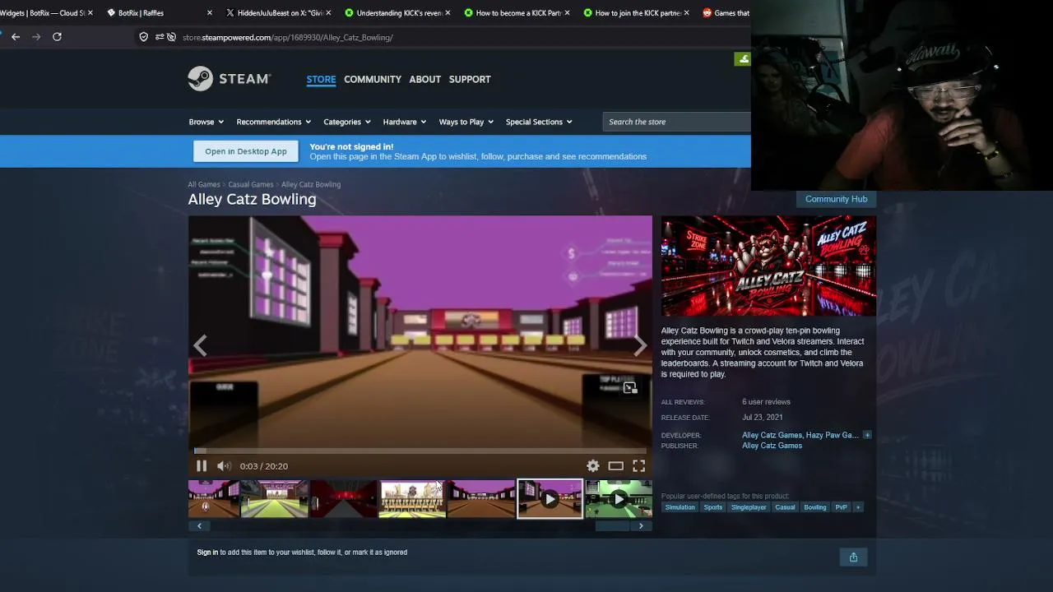The height and width of the screenshot is (592, 1053).
Task: Follow the All Games breadcrumb link
Action: tap(204, 185)
